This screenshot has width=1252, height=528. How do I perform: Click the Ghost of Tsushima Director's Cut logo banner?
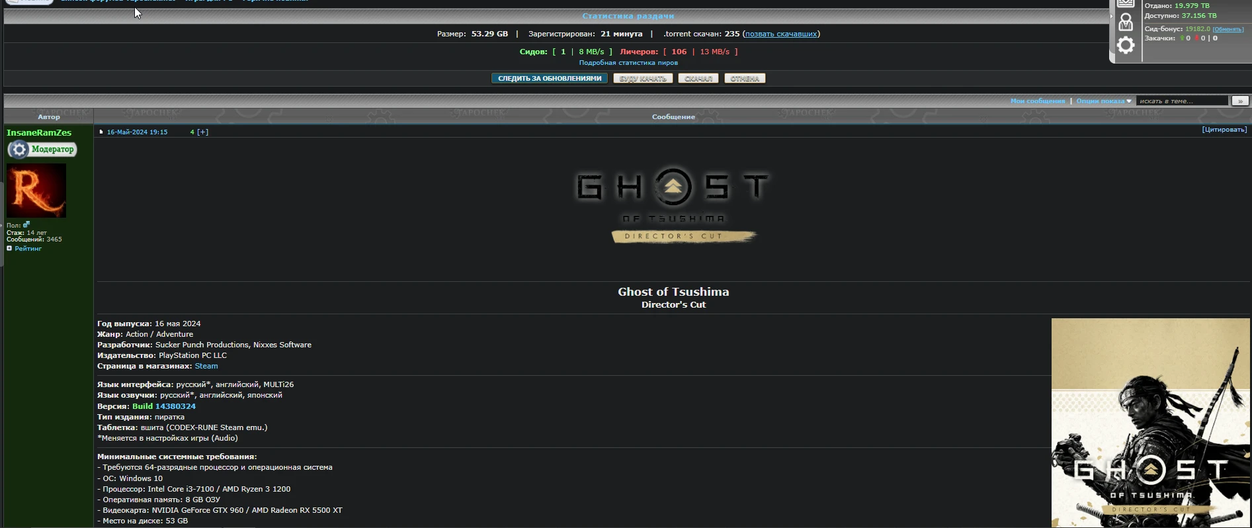click(x=673, y=206)
